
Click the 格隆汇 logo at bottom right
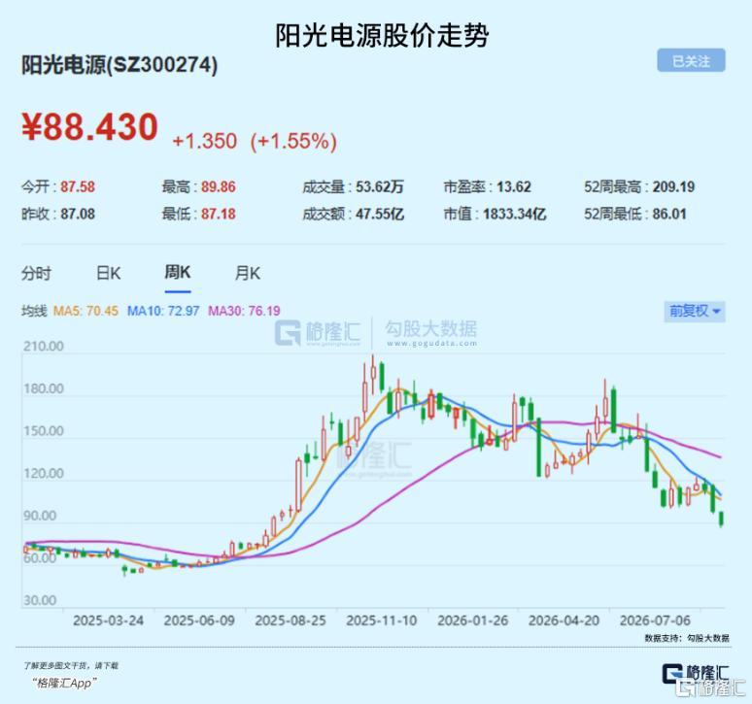tap(696, 675)
